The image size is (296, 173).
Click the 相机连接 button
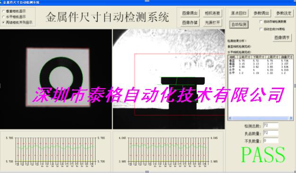pyautogui.click(x=212, y=13)
